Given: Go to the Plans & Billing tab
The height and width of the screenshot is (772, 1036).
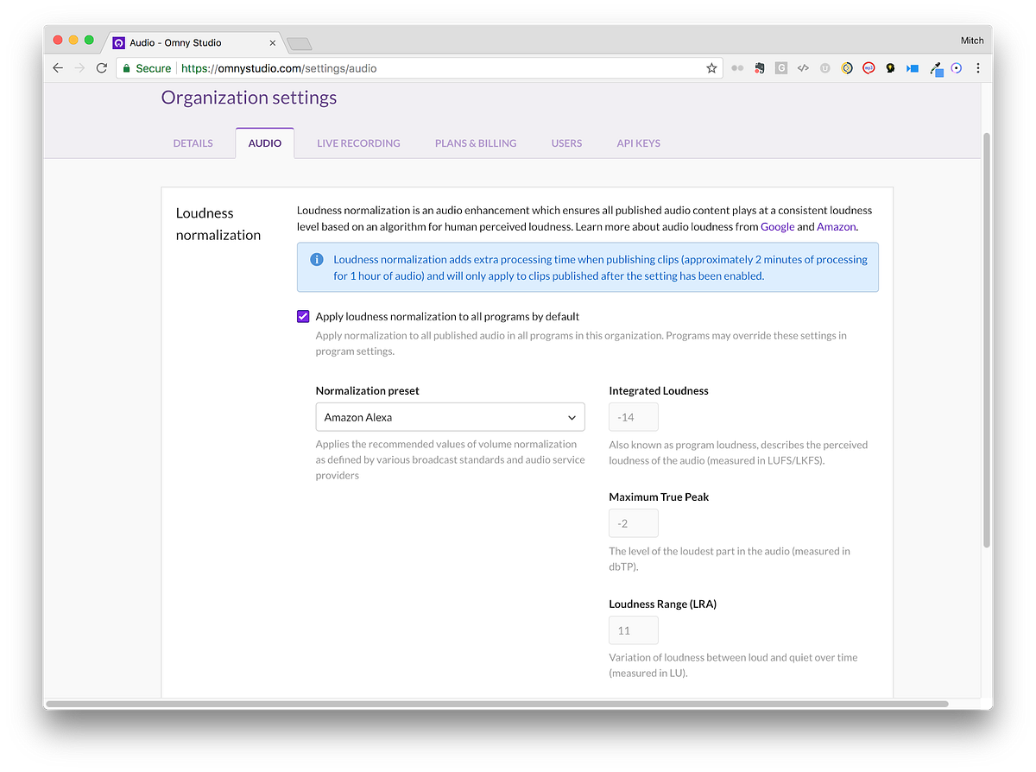Looking at the screenshot, I should point(476,143).
